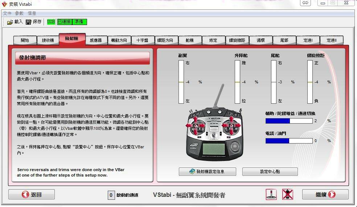Viewport: 357px width, 207px height.
Task: Go to the 舵機 tab
Action: click(190, 40)
